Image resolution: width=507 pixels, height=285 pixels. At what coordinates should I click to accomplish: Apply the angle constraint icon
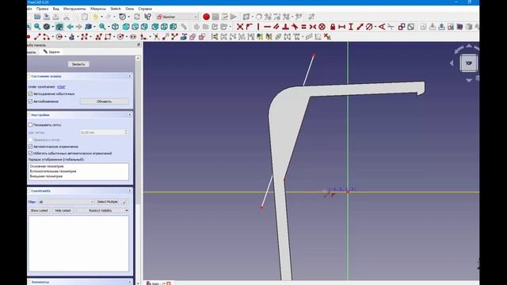click(382, 27)
